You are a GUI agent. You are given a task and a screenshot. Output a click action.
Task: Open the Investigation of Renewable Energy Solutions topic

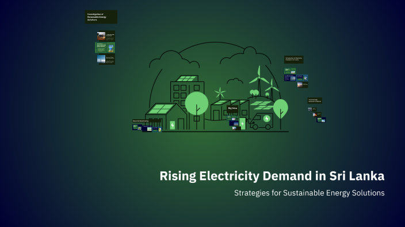tap(101, 17)
